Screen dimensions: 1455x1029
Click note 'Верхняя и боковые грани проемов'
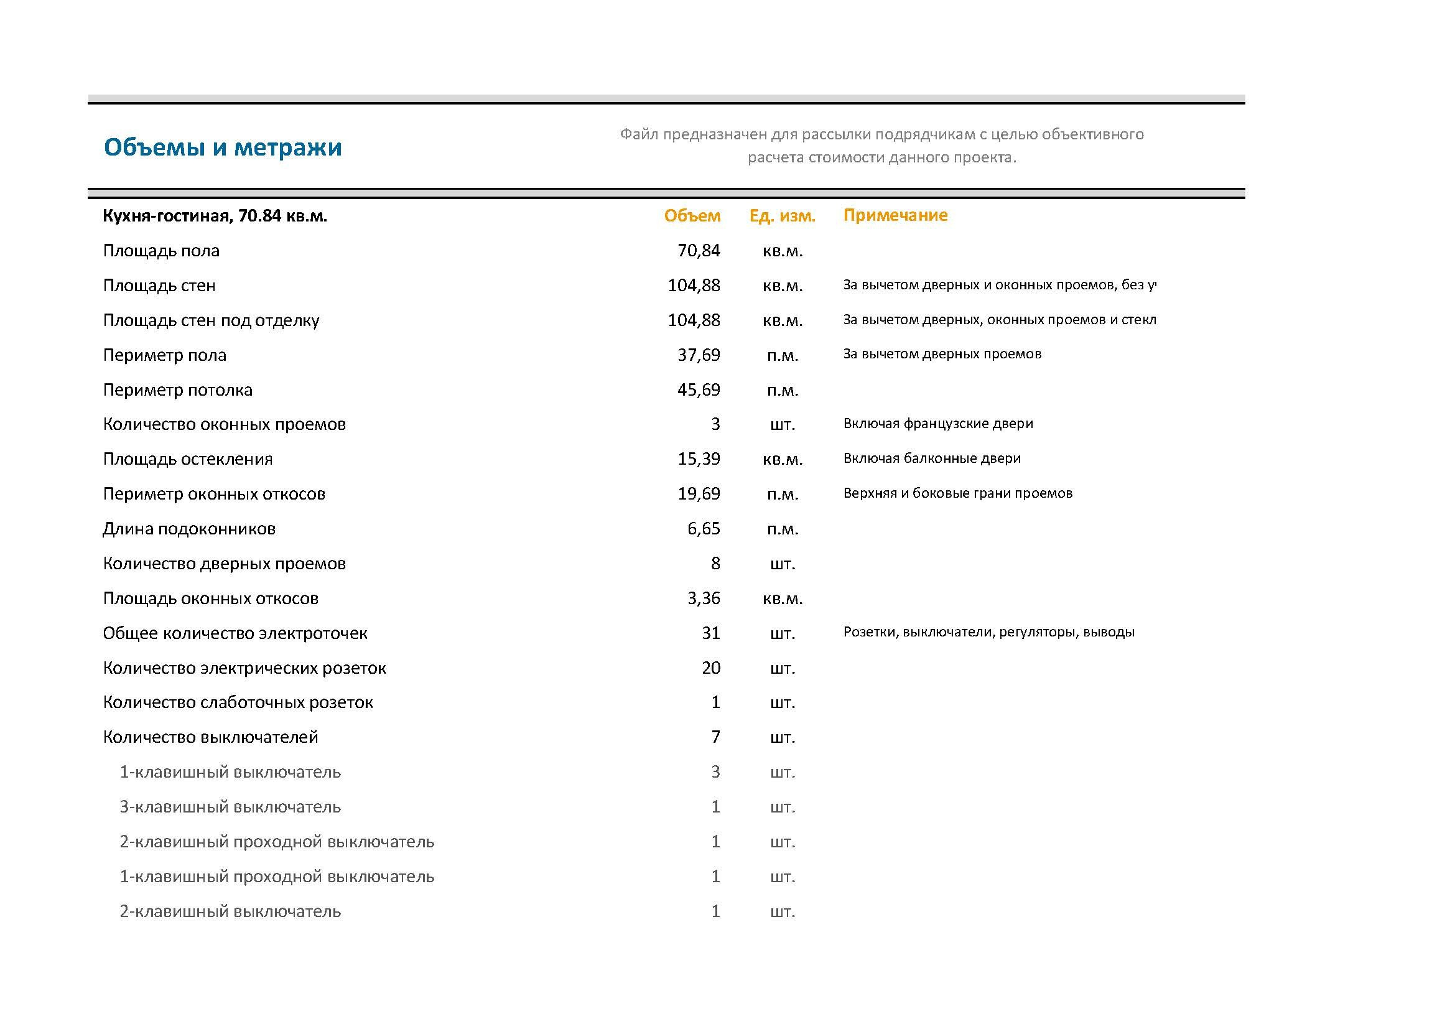(x=957, y=493)
